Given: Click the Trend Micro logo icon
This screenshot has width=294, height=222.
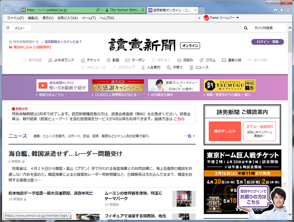Looking at the screenshot, I should 206,18.
